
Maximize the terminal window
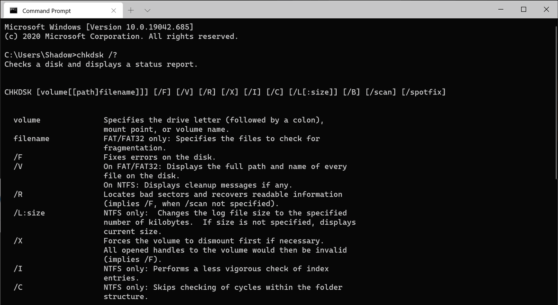point(523,9)
